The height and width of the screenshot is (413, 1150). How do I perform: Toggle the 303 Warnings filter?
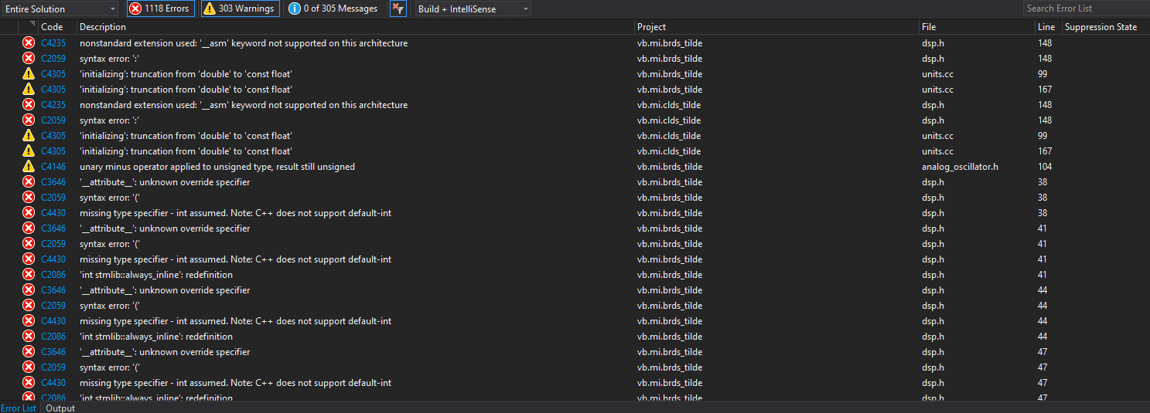pyautogui.click(x=239, y=8)
